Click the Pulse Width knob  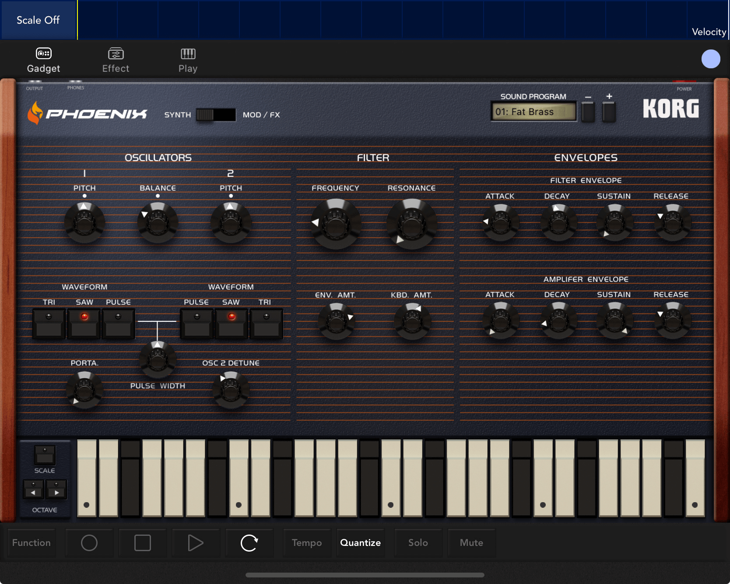[x=158, y=360]
